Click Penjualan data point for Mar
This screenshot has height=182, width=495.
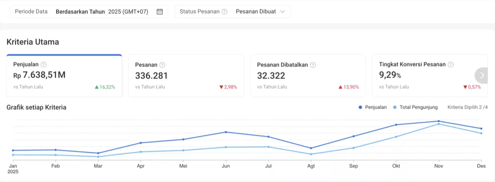click(98, 153)
